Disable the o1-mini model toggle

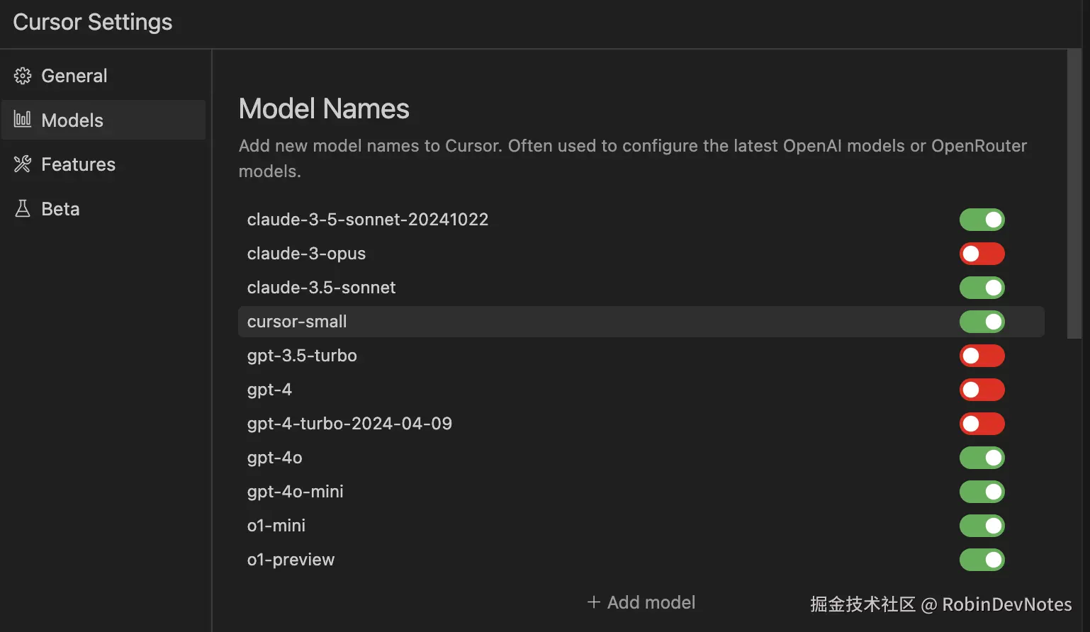coord(982,526)
